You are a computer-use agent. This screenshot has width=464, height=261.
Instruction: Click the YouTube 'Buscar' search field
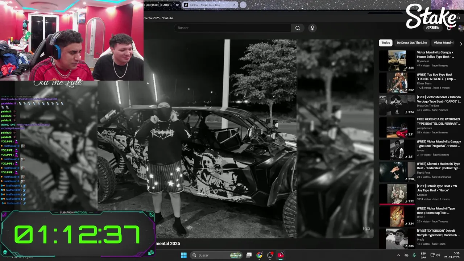(232, 28)
